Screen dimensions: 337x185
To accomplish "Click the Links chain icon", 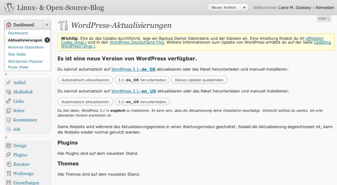I will click(x=7, y=101).
